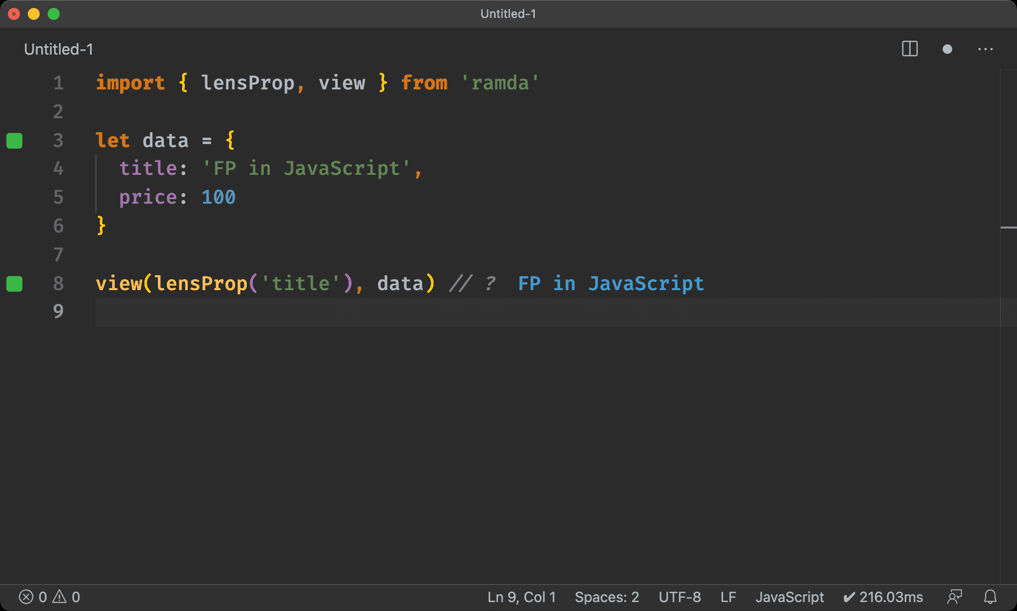
Task: Change indentation via Spaces: 2
Action: click(x=607, y=597)
